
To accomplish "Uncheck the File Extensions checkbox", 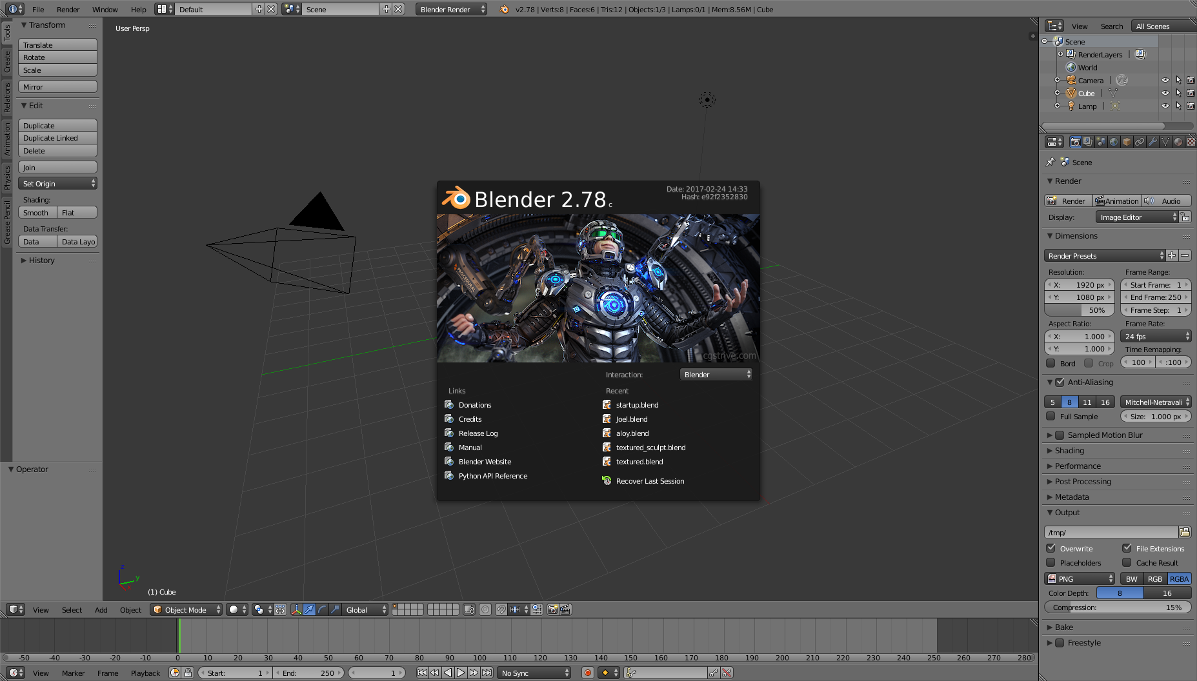I will tap(1127, 548).
